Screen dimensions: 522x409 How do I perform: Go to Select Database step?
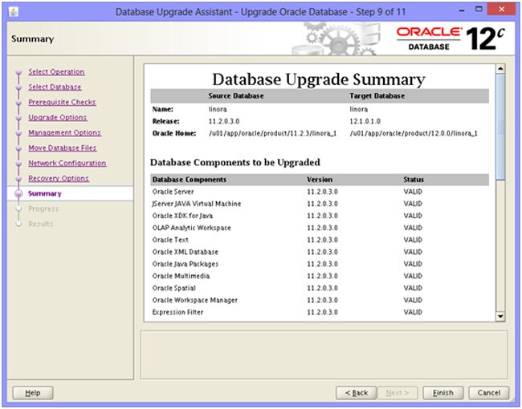pyautogui.click(x=55, y=87)
